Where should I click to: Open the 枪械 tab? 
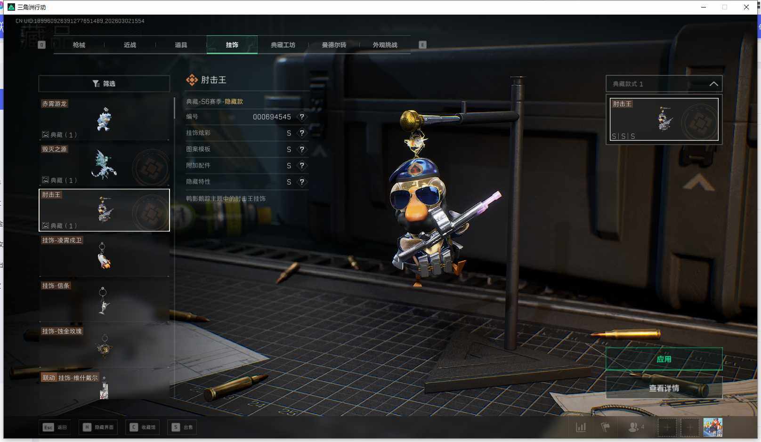(79, 45)
